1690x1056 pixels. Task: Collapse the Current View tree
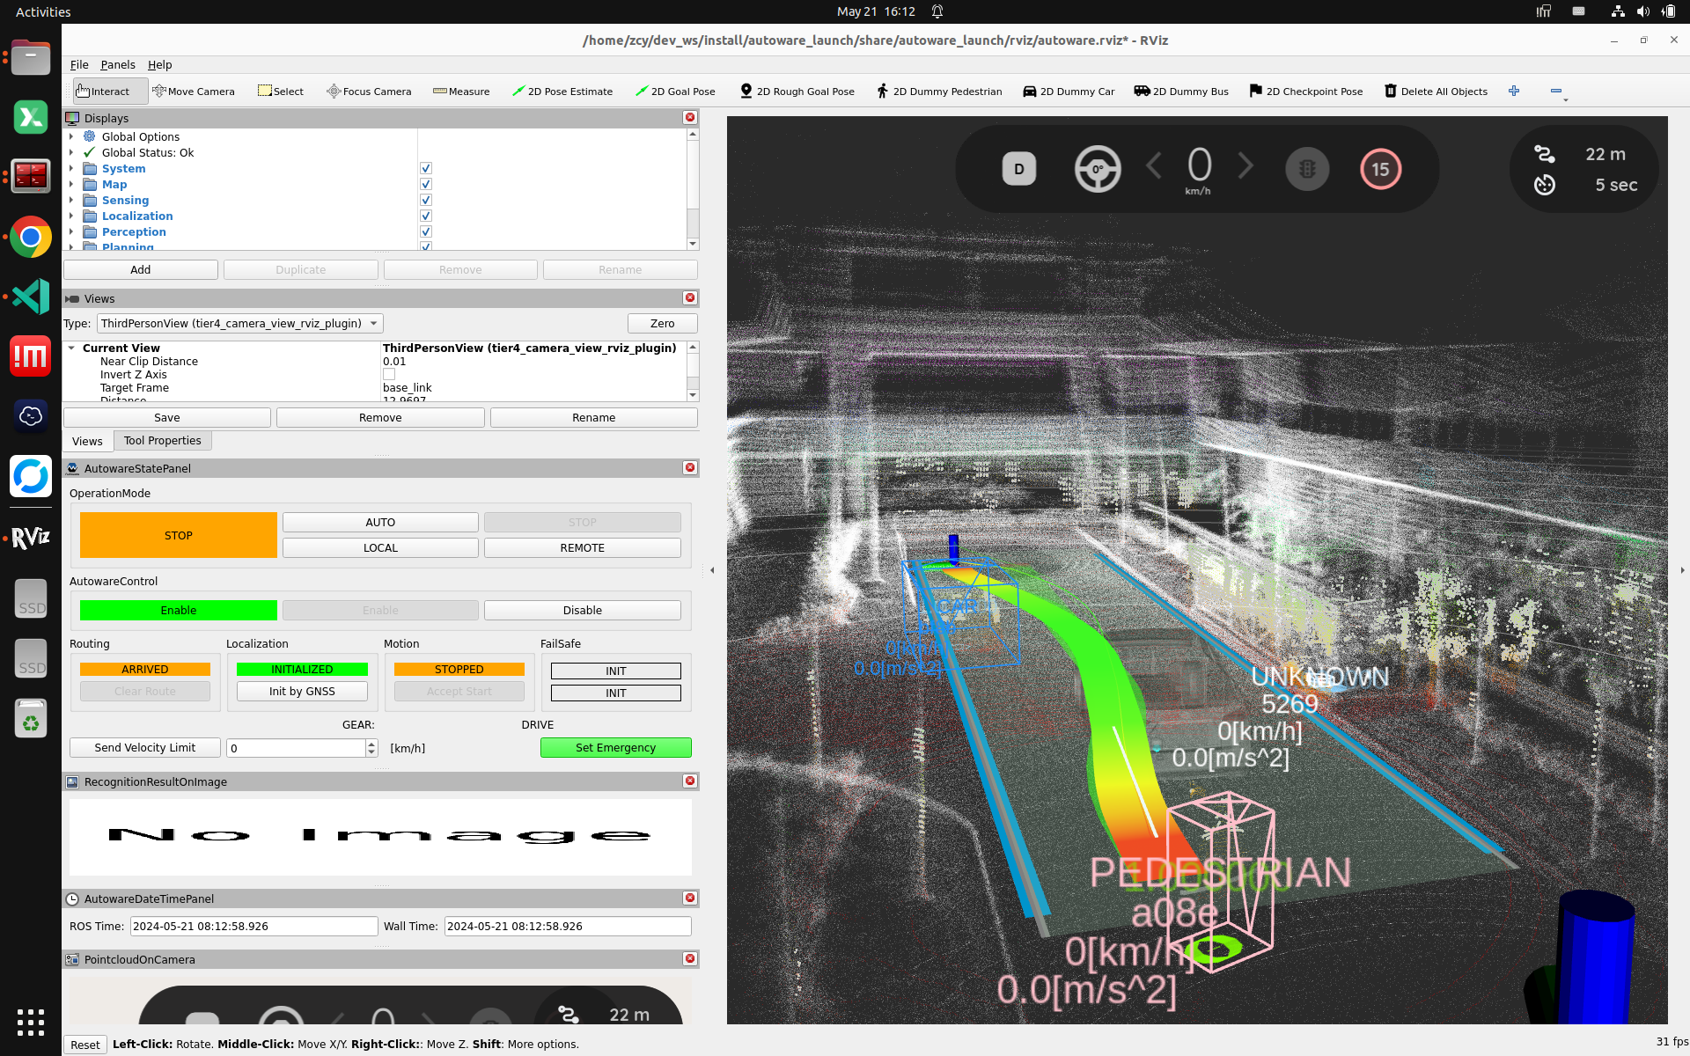(71, 348)
